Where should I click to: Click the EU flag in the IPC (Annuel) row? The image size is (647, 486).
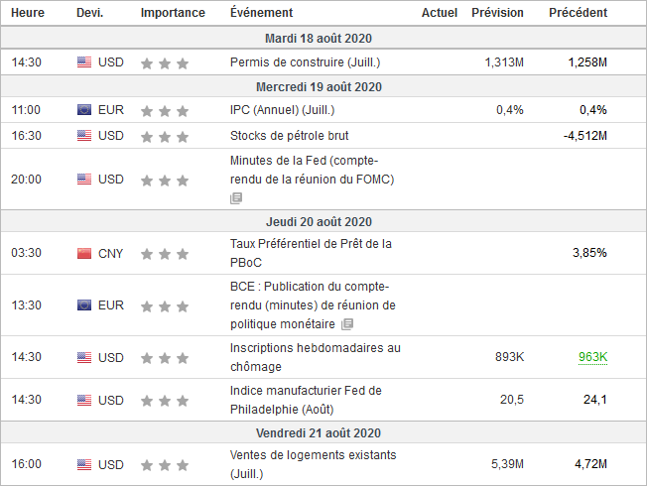[x=84, y=110]
